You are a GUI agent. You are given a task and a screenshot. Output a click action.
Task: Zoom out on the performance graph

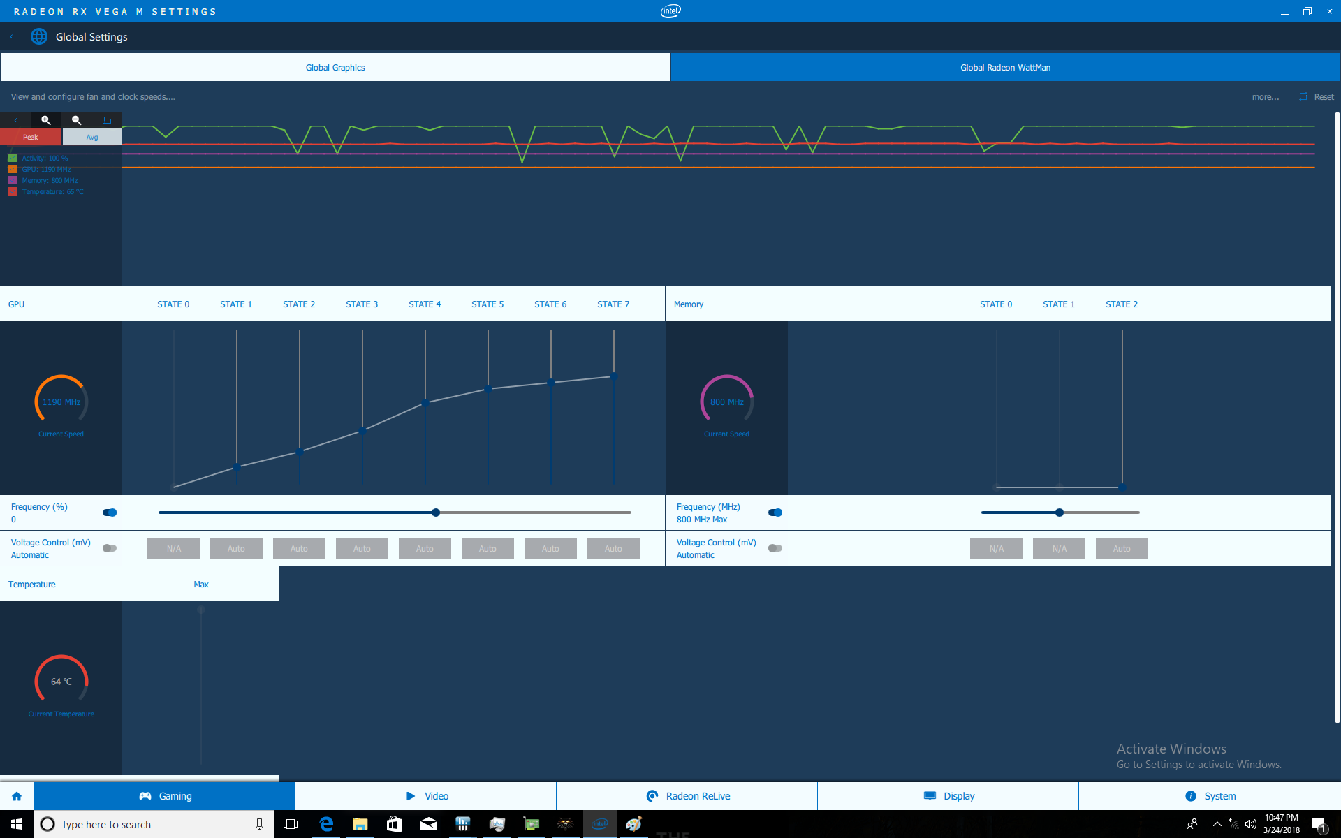pyautogui.click(x=77, y=120)
